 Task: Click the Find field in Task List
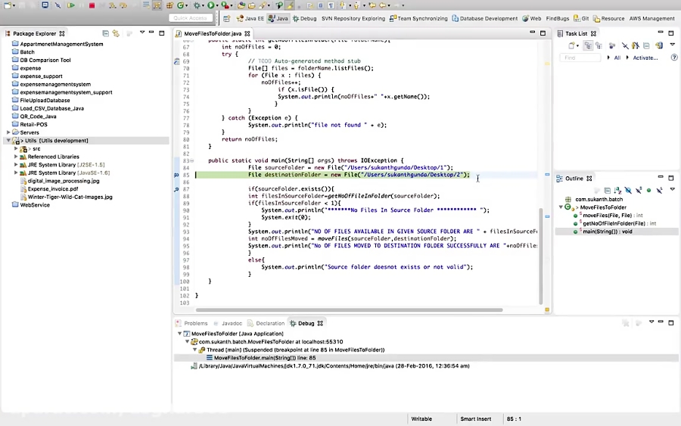(580, 58)
